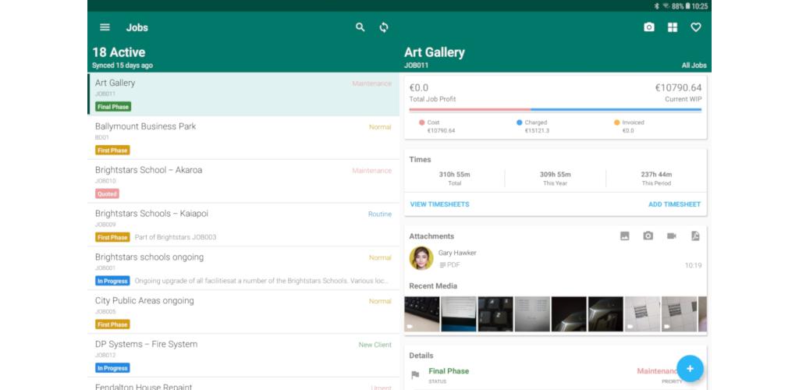Click the status flag icon in Details
The image size is (799, 390).
pos(415,374)
